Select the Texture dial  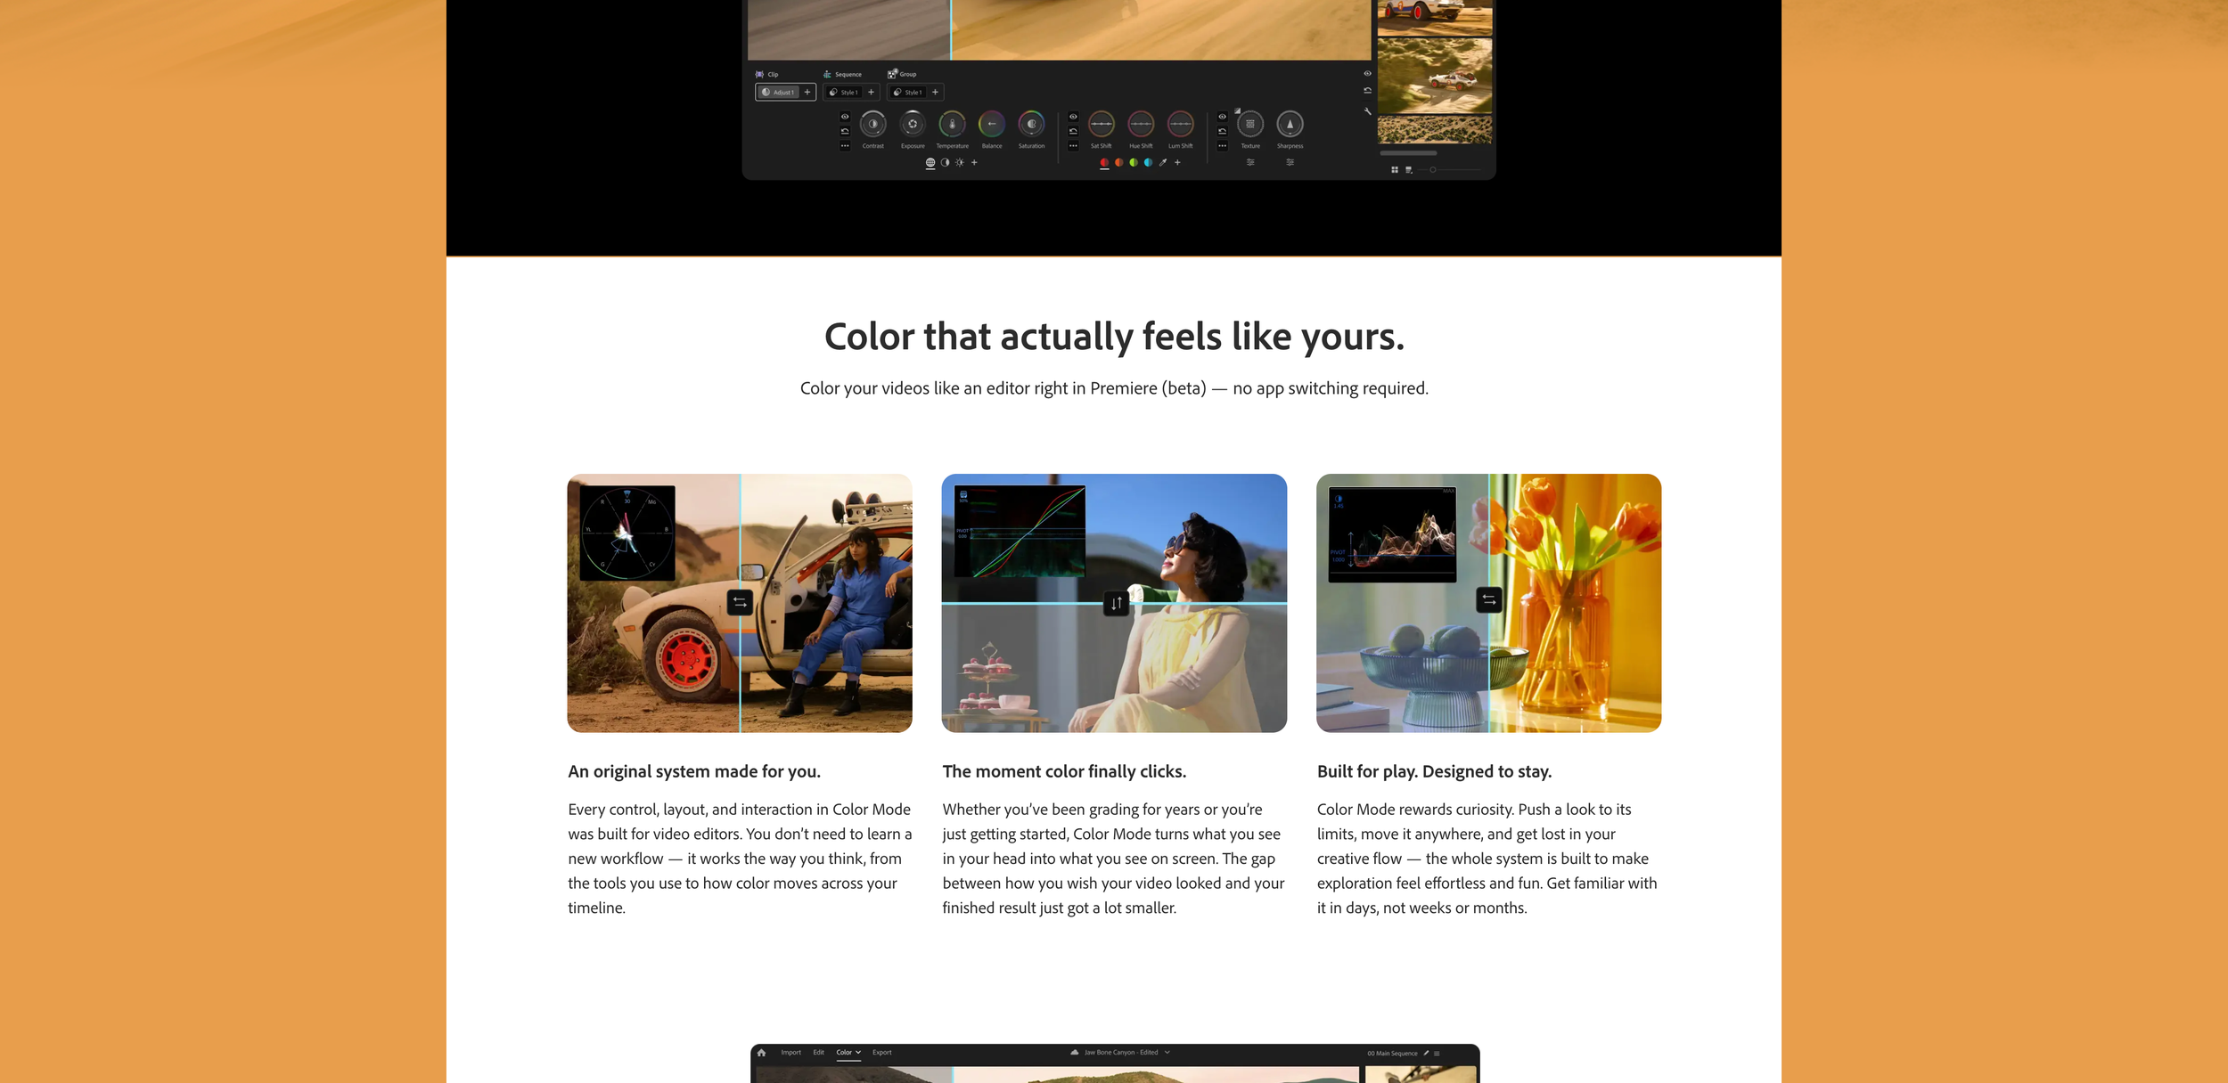1250,124
